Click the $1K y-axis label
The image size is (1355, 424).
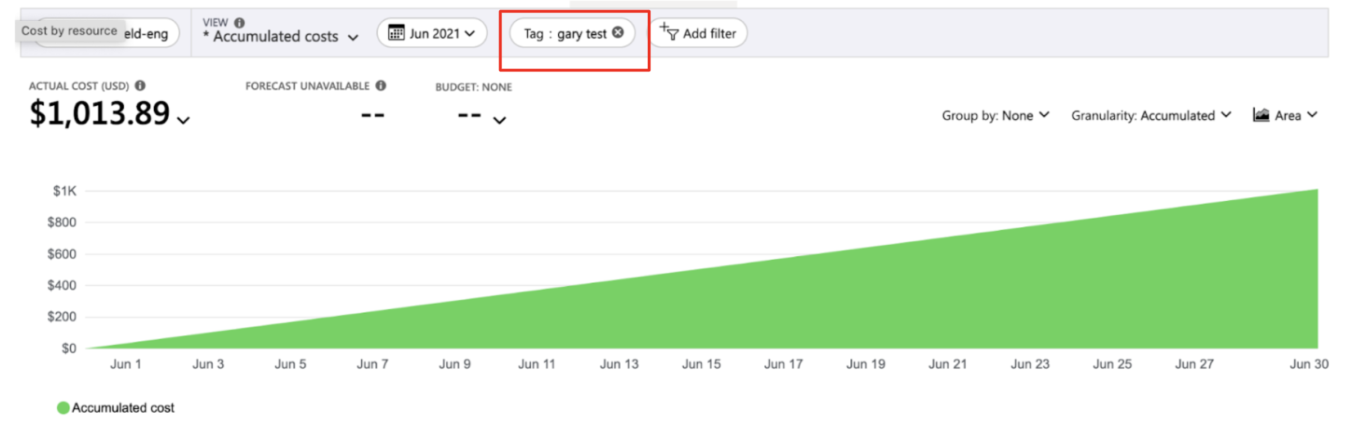[x=65, y=191]
